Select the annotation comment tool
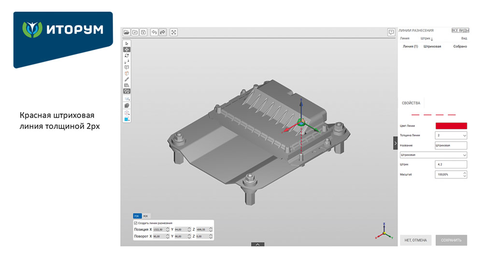 (x=127, y=67)
